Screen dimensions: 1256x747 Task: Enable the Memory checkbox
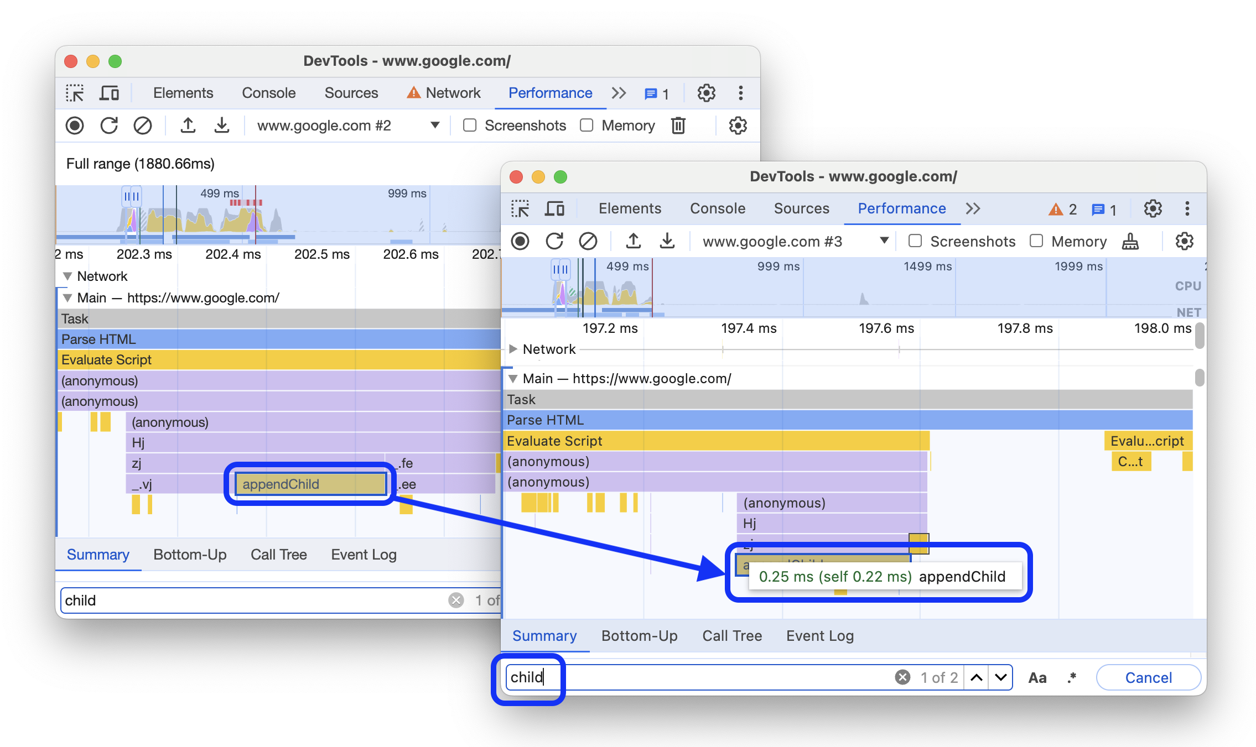click(1035, 242)
